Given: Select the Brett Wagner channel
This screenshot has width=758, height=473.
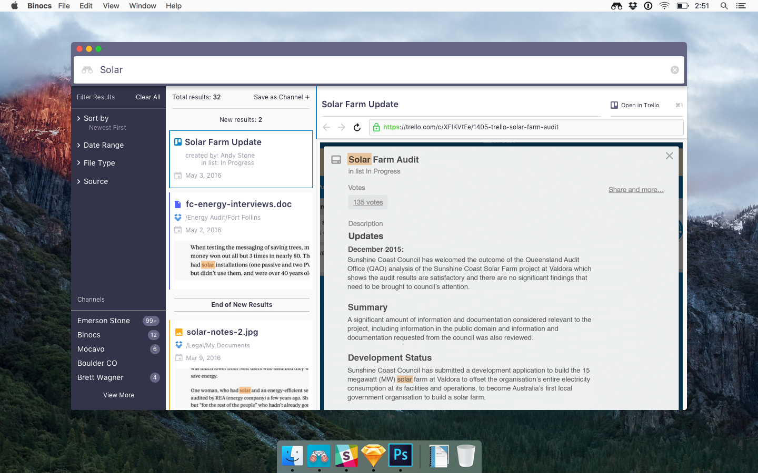Looking at the screenshot, I should [x=101, y=377].
